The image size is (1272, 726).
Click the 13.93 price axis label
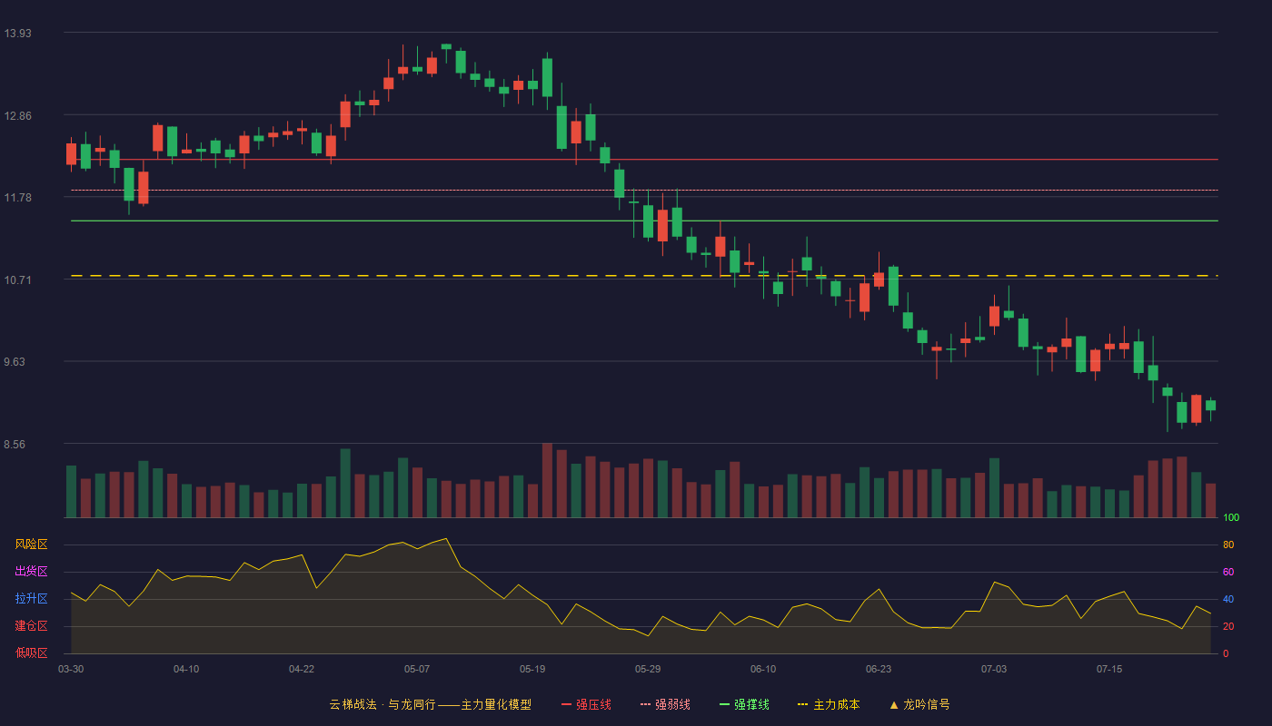[x=17, y=34]
